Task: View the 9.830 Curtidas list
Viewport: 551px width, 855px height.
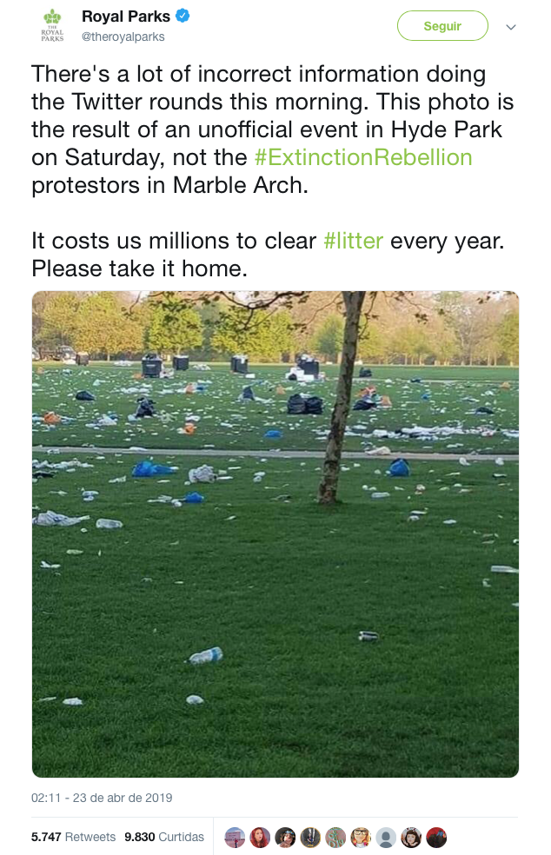Action: [164, 837]
